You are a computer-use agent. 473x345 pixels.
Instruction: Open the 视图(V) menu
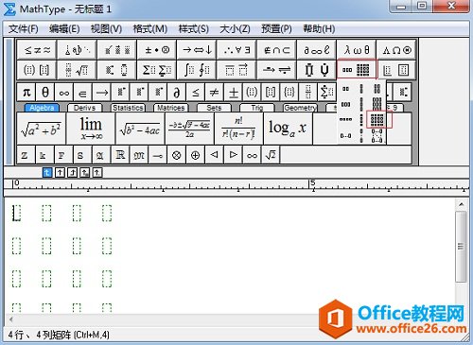pos(106,29)
